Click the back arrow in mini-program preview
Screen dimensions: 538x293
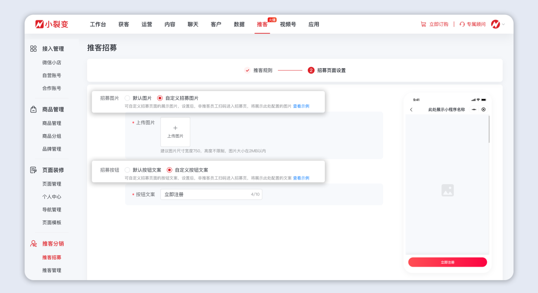pyautogui.click(x=411, y=109)
